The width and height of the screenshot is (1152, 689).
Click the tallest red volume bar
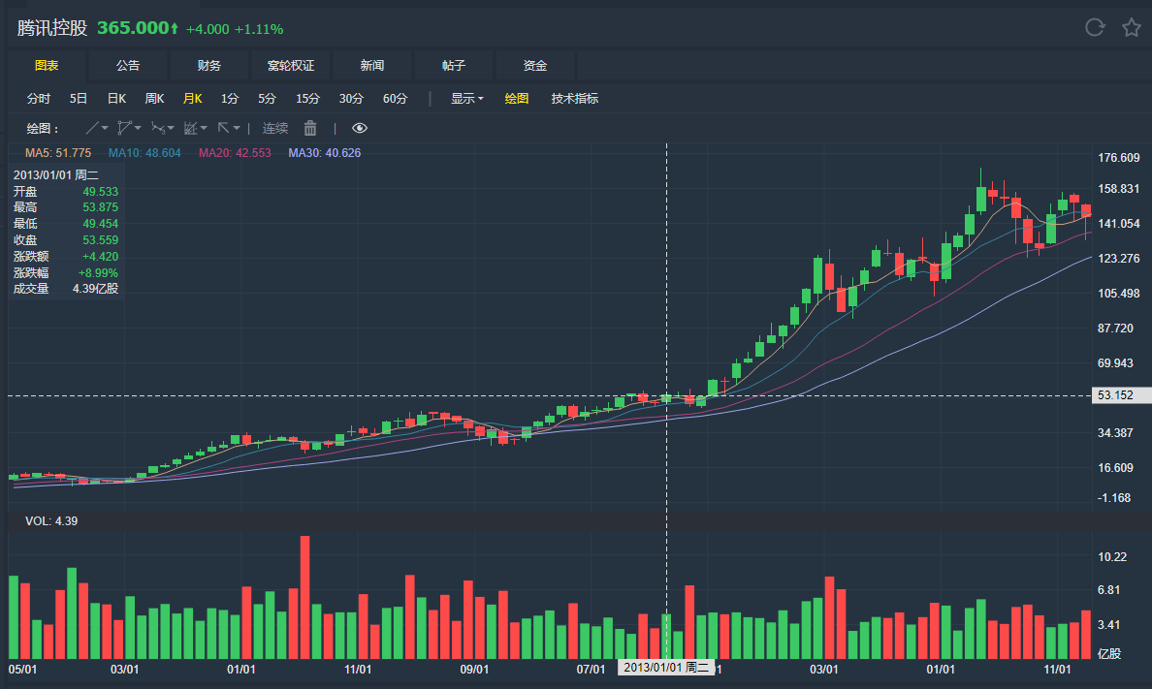(x=304, y=596)
